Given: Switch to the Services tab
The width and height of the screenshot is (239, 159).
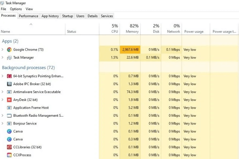Looking at the screenshot, I should pyautogui.click(x=107, y=16).
